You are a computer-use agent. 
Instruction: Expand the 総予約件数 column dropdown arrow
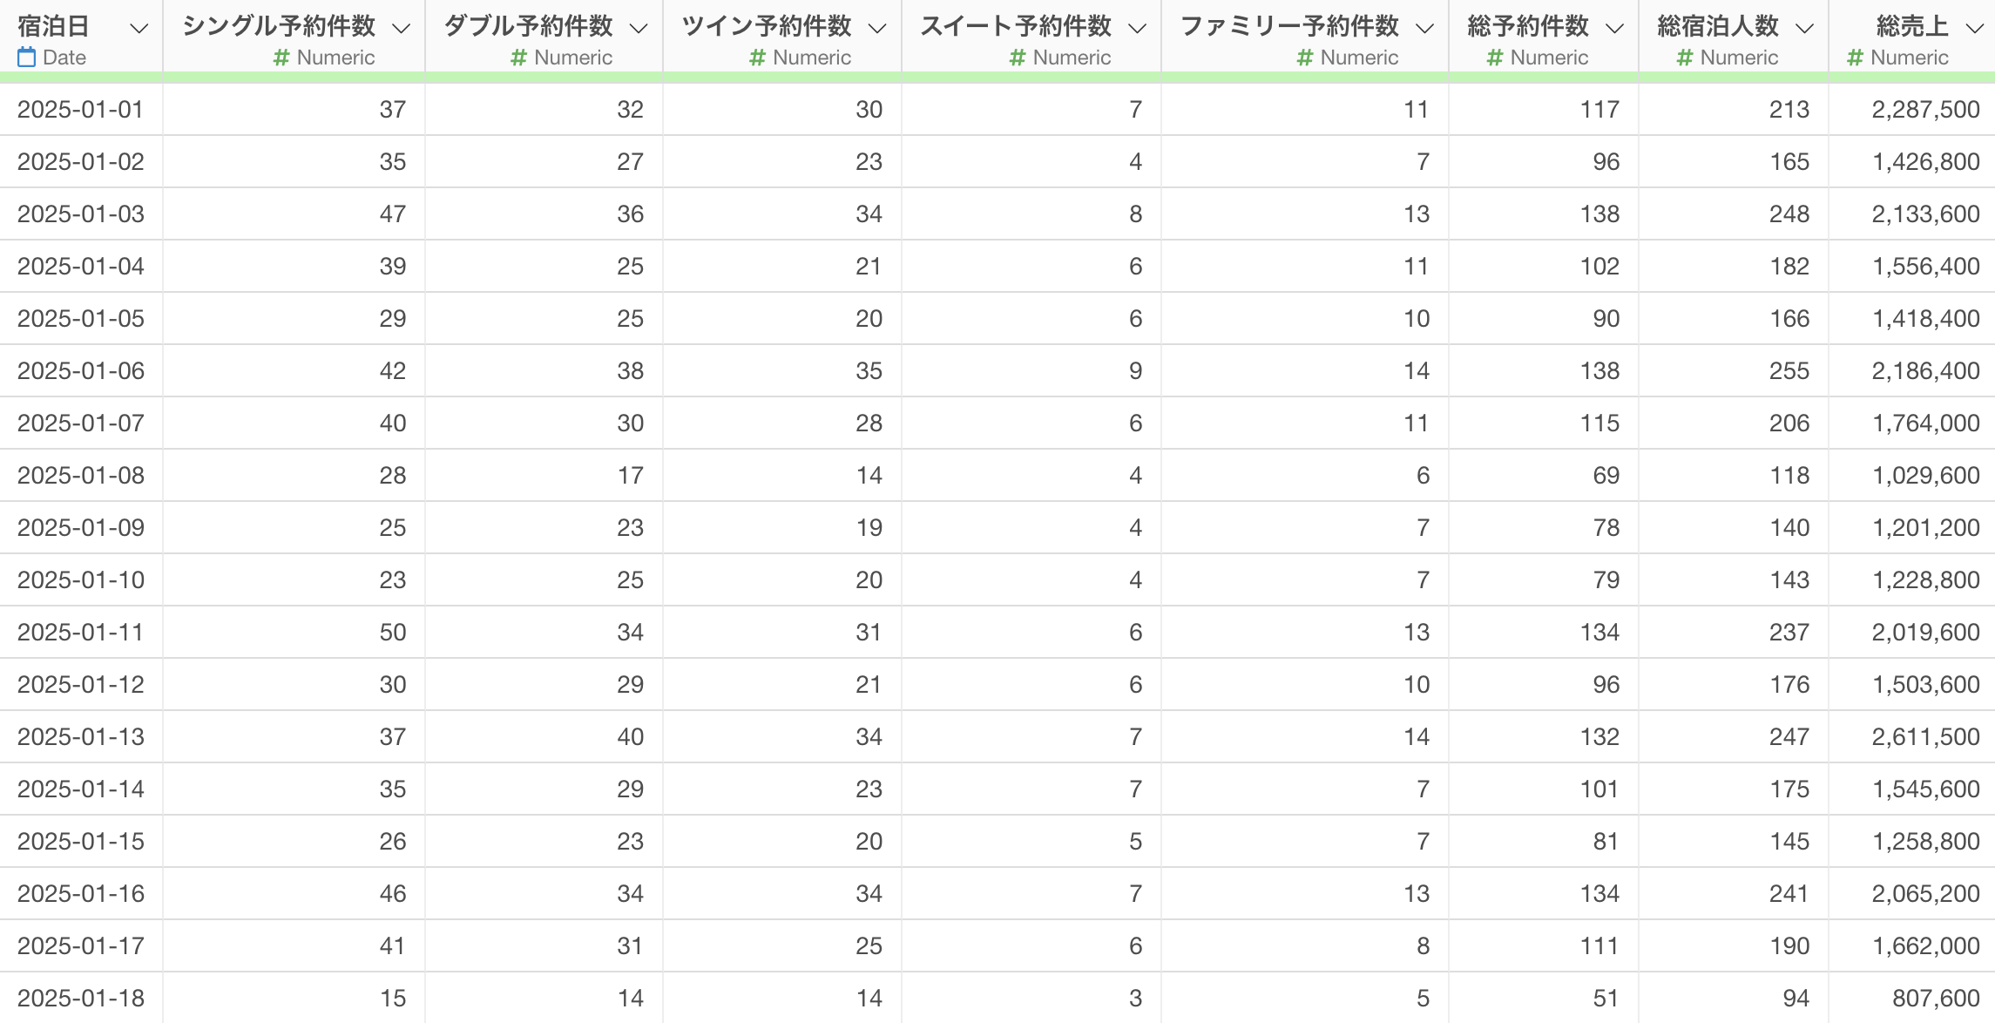pos(1614,28)
